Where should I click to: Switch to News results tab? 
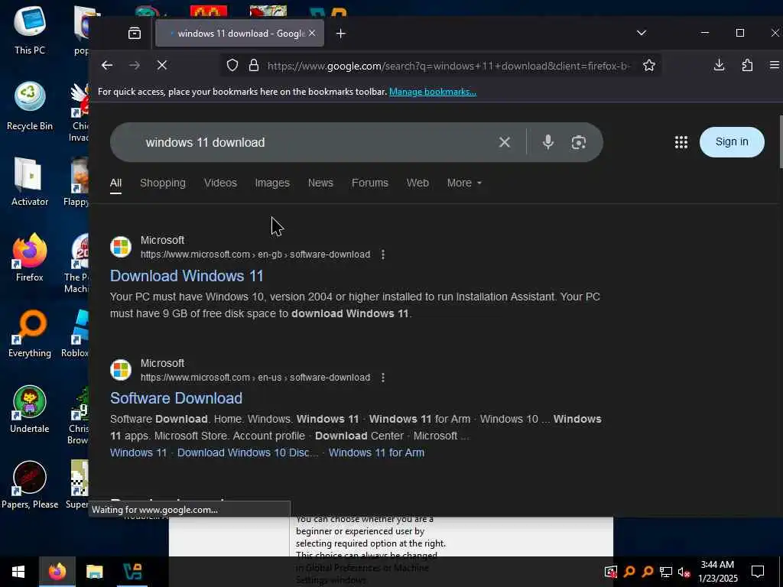[320, 183]
